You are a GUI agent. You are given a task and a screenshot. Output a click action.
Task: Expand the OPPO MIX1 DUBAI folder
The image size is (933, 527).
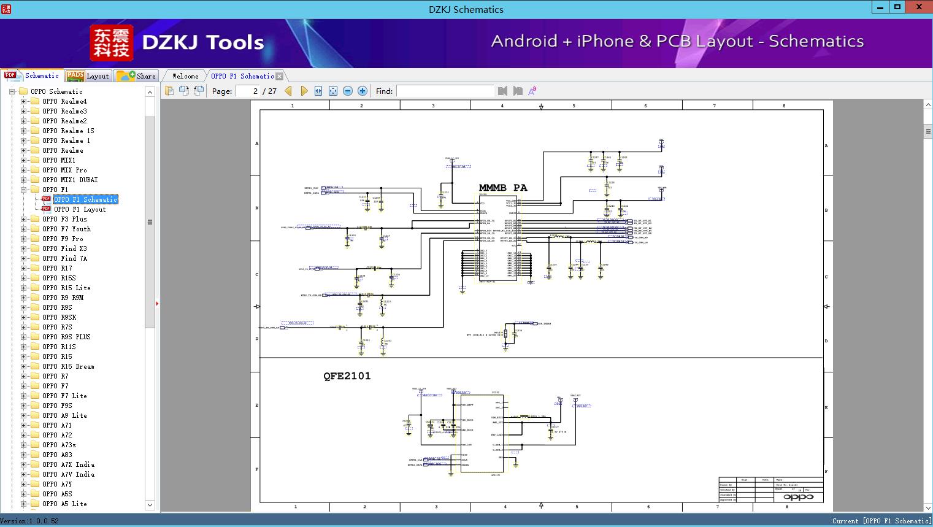point(23,180)
